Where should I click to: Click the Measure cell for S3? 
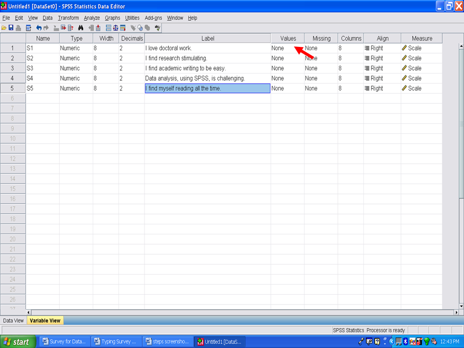click(x=421, y=68)
